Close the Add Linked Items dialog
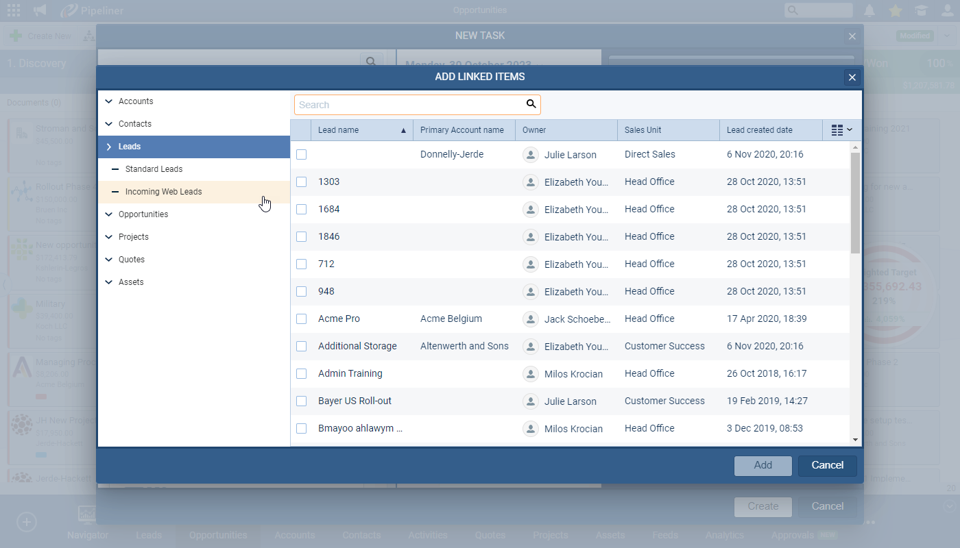The image size is (960, 548). point(852,77)
